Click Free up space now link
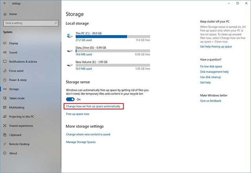Screen dimensions: 251x173 [x=78, y=114]
